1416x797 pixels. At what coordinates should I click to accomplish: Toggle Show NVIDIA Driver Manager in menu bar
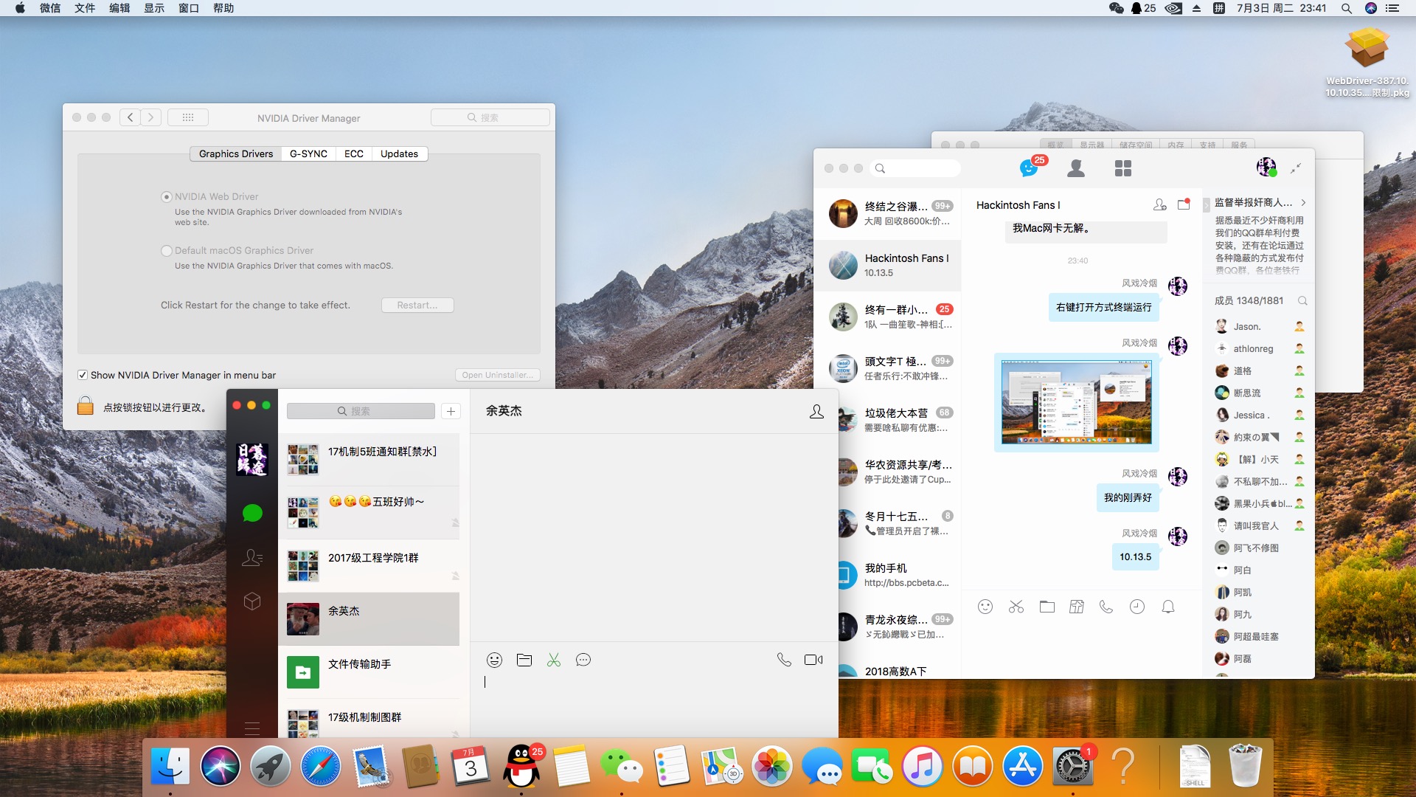(83, 375)
